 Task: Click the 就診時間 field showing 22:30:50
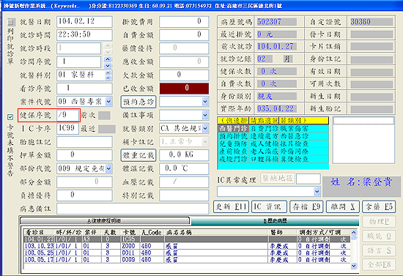pos(84,35)
